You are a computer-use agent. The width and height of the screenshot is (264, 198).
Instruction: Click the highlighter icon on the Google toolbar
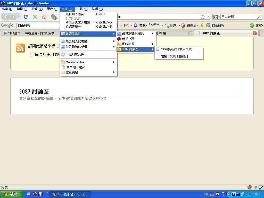coord(202,26)
